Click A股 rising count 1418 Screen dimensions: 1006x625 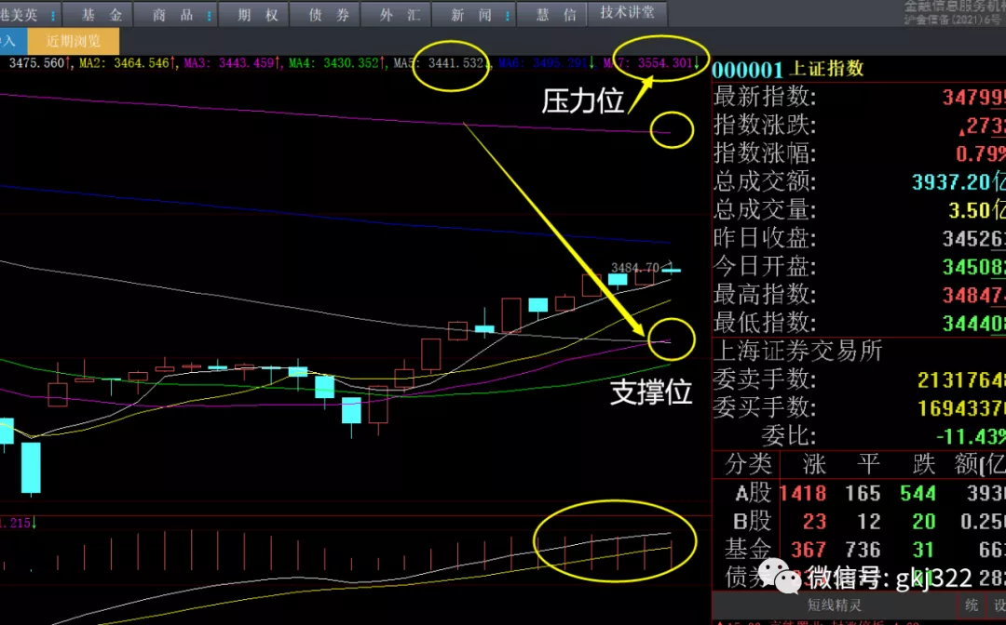pyautogui.click(x=803, y=493)
